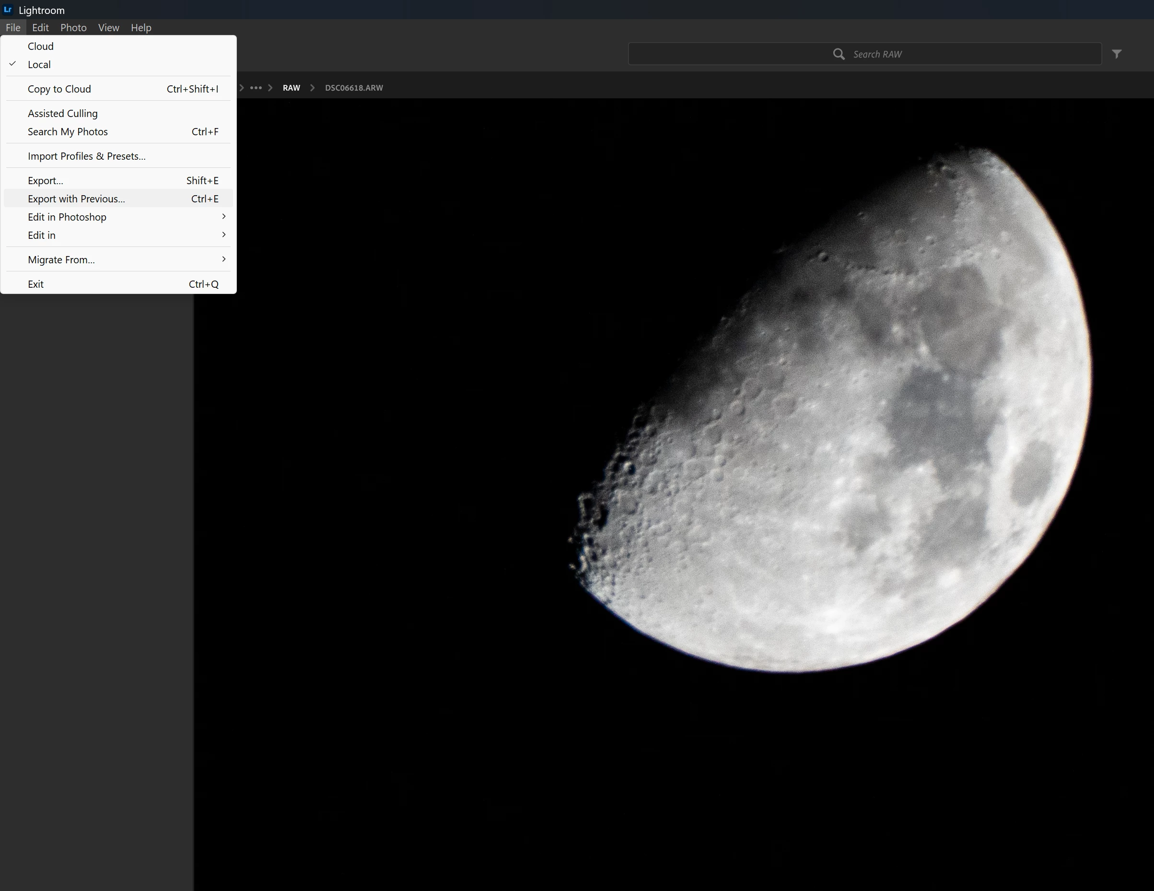
Task: Choose Export with Previous menu item
Action: click(77, 199)
